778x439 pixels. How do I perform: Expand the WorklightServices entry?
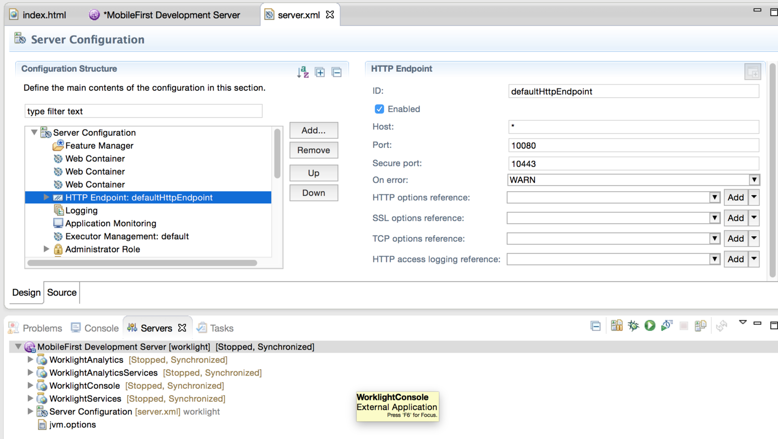point(30,398)
